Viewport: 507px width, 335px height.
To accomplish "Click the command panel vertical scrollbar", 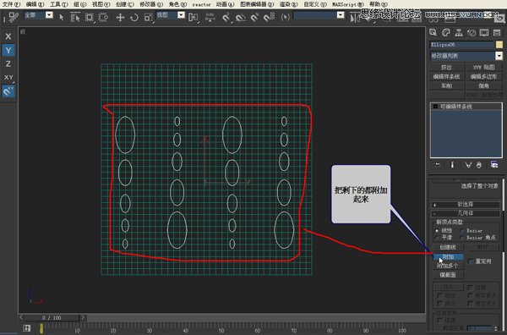I will point(504,195).
